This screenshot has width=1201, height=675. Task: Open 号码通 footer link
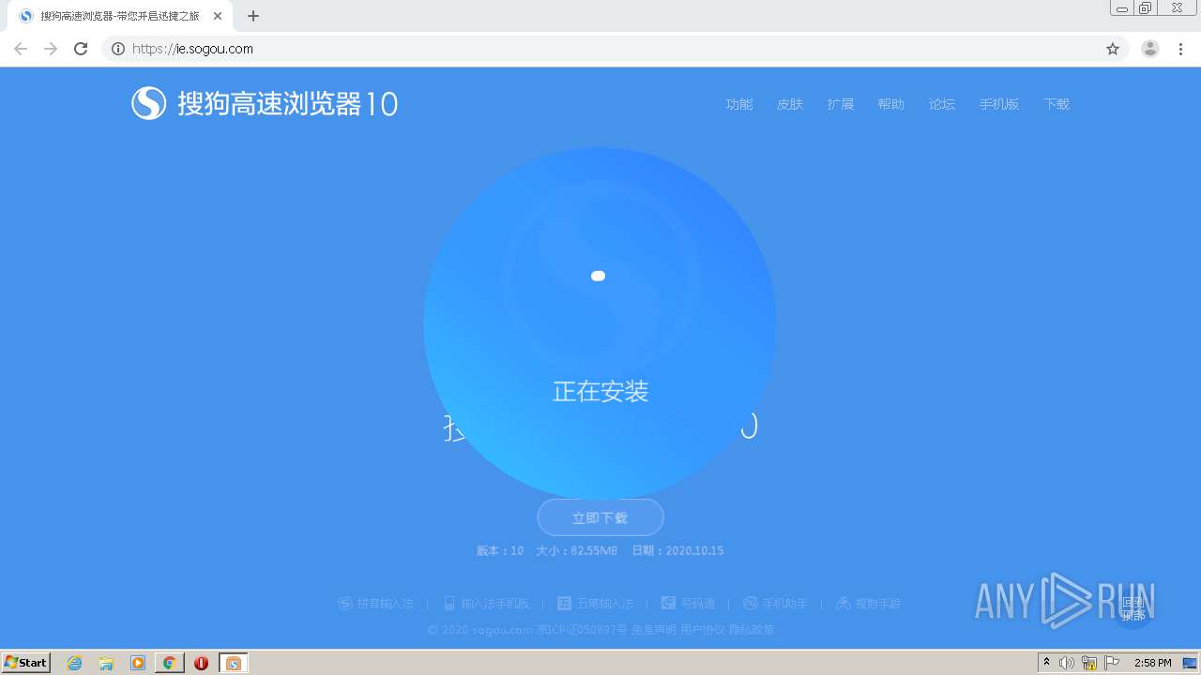click(698, 604)
